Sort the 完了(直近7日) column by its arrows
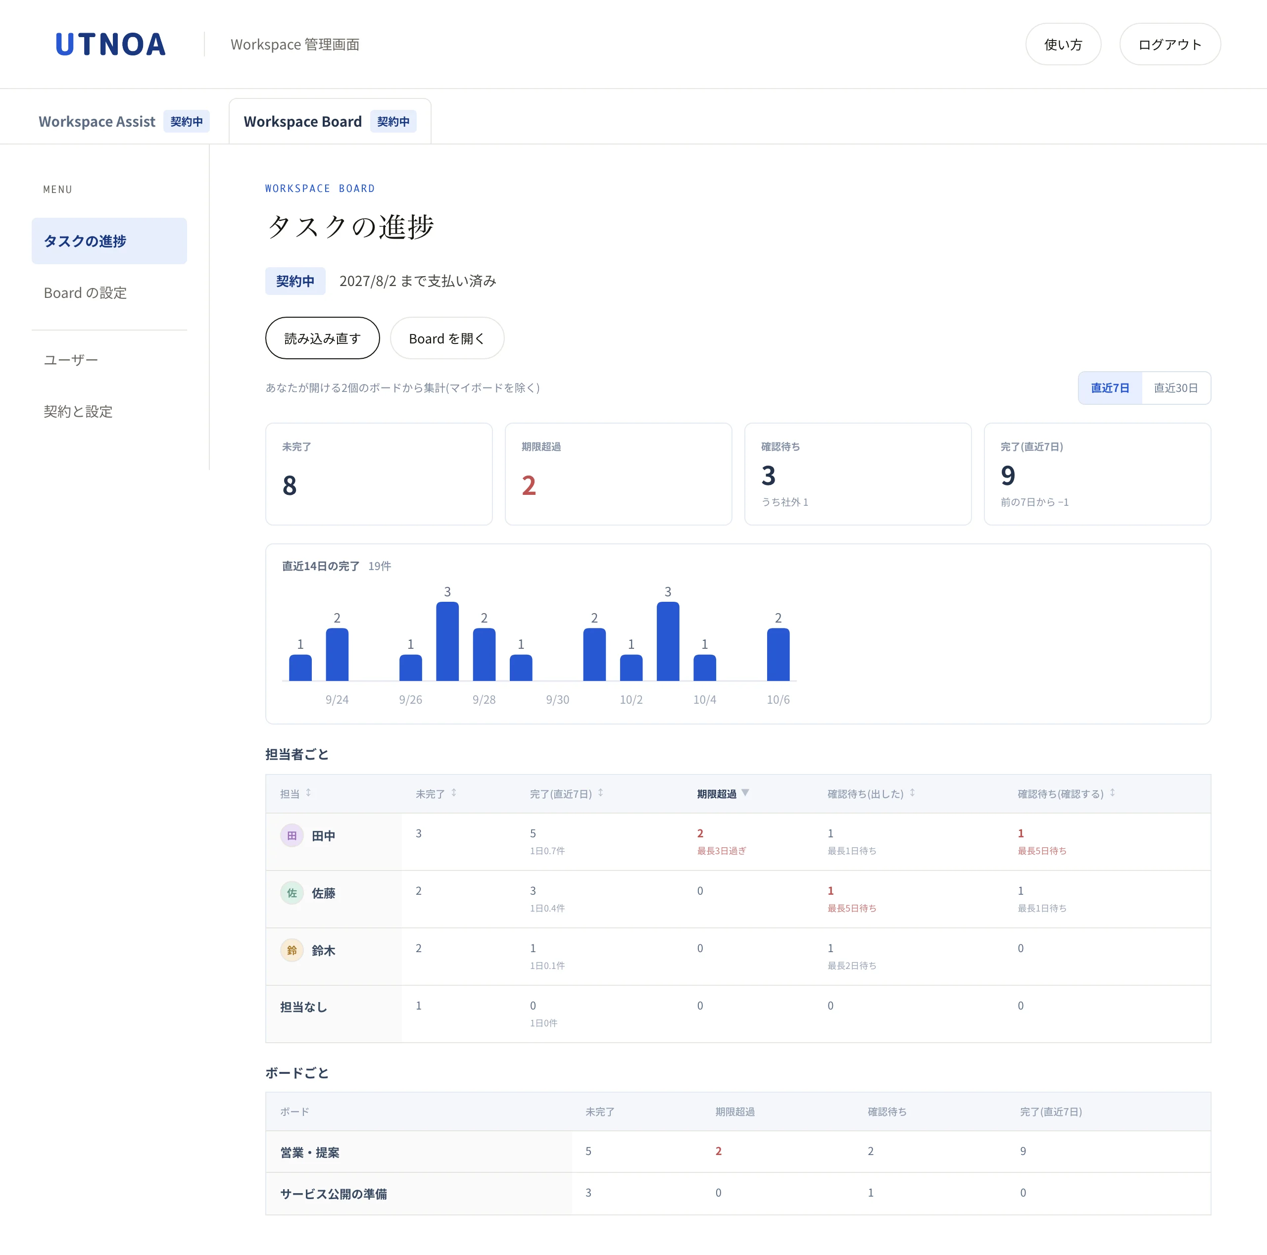Screen dimensions: 1267x1255 pos(601,793)
